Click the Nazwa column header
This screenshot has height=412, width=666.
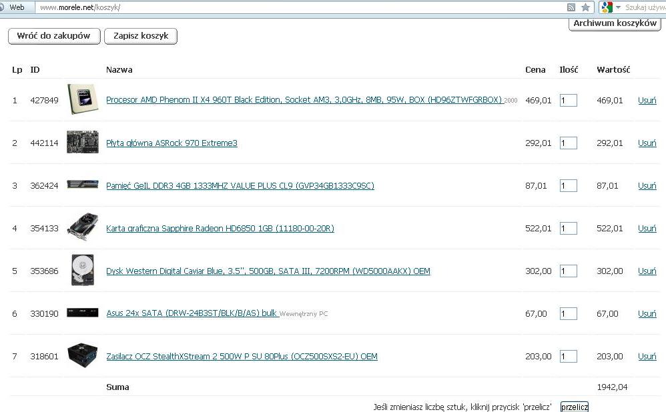pos(119,69)
